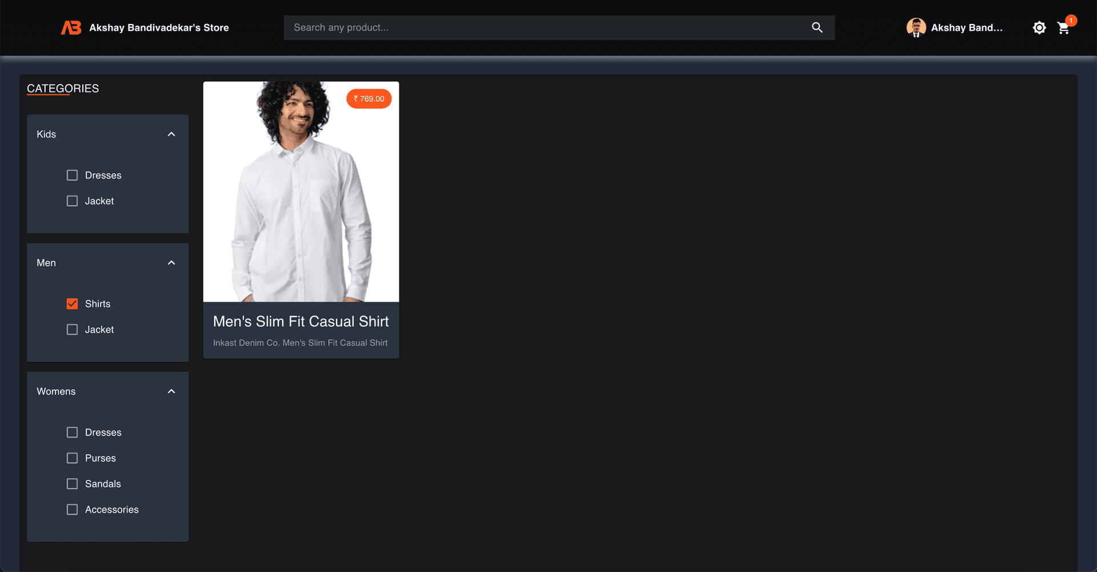Focus the Search any product field

(559, 27)
